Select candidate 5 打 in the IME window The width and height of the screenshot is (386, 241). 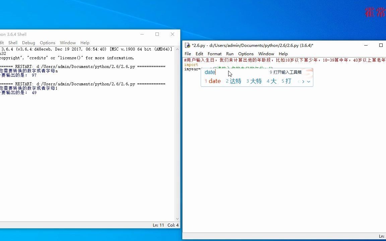pos(285,81)
